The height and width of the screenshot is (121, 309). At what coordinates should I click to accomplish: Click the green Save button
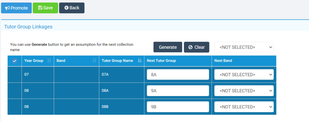coord(45,8)
